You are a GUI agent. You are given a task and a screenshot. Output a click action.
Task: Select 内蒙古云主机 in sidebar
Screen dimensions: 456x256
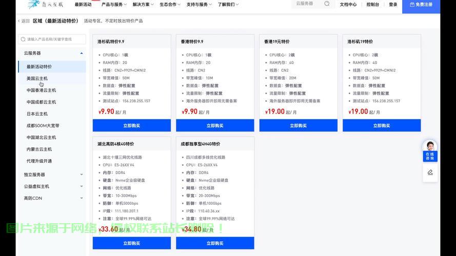point(52,149)
